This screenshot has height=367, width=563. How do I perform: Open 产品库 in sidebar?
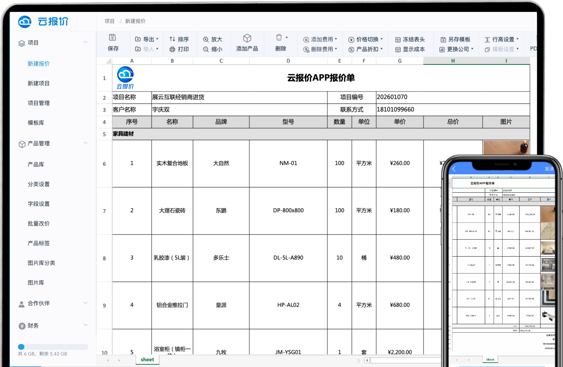pyautogui.click(x=36, y=164)
